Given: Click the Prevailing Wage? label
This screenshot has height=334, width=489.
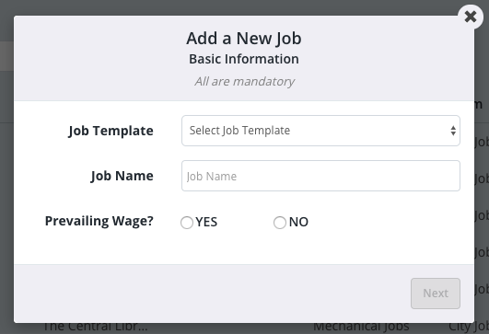Looking at the screenshot, I should [99, 221].
